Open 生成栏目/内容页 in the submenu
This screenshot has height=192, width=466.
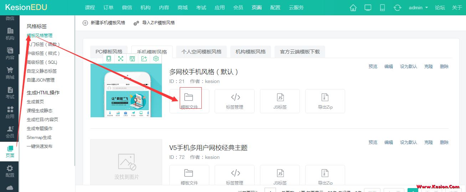42,120
